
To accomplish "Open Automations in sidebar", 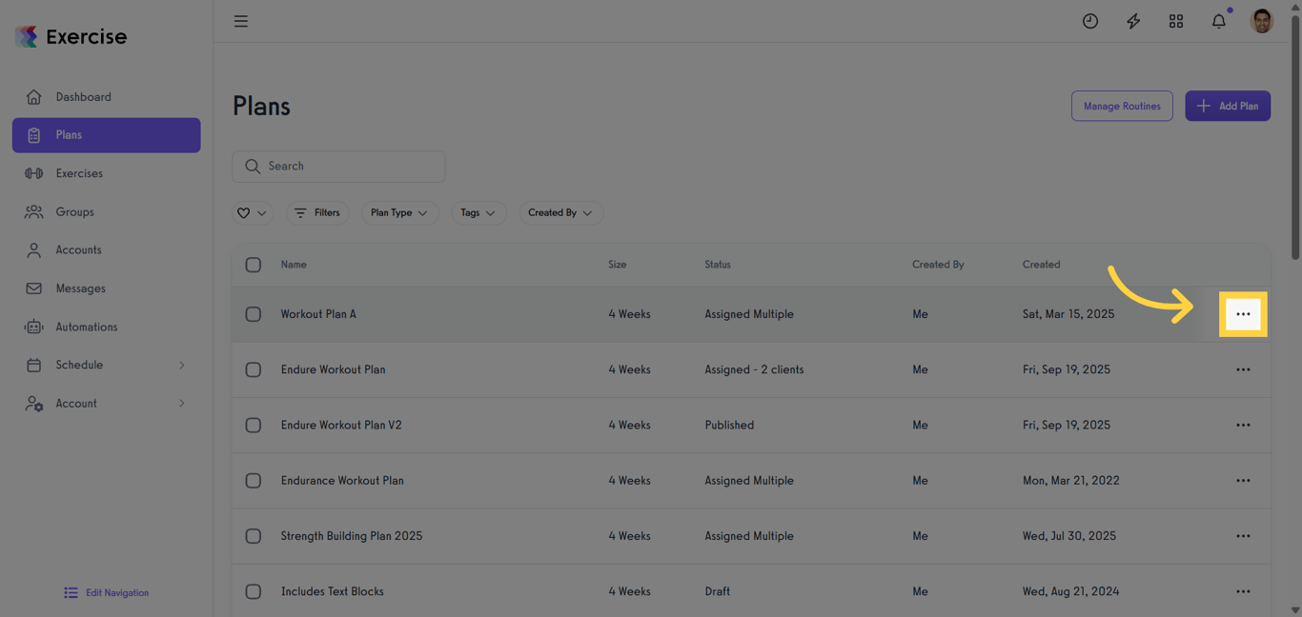I will click(106, 327).
